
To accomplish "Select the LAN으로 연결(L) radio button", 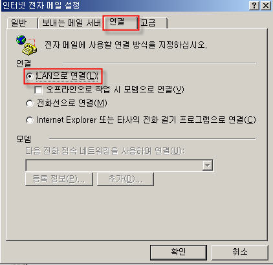I will [x=30, y=76].
